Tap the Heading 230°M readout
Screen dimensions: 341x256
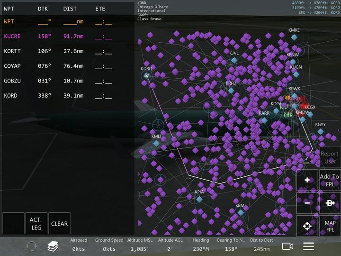pos(201,245)
